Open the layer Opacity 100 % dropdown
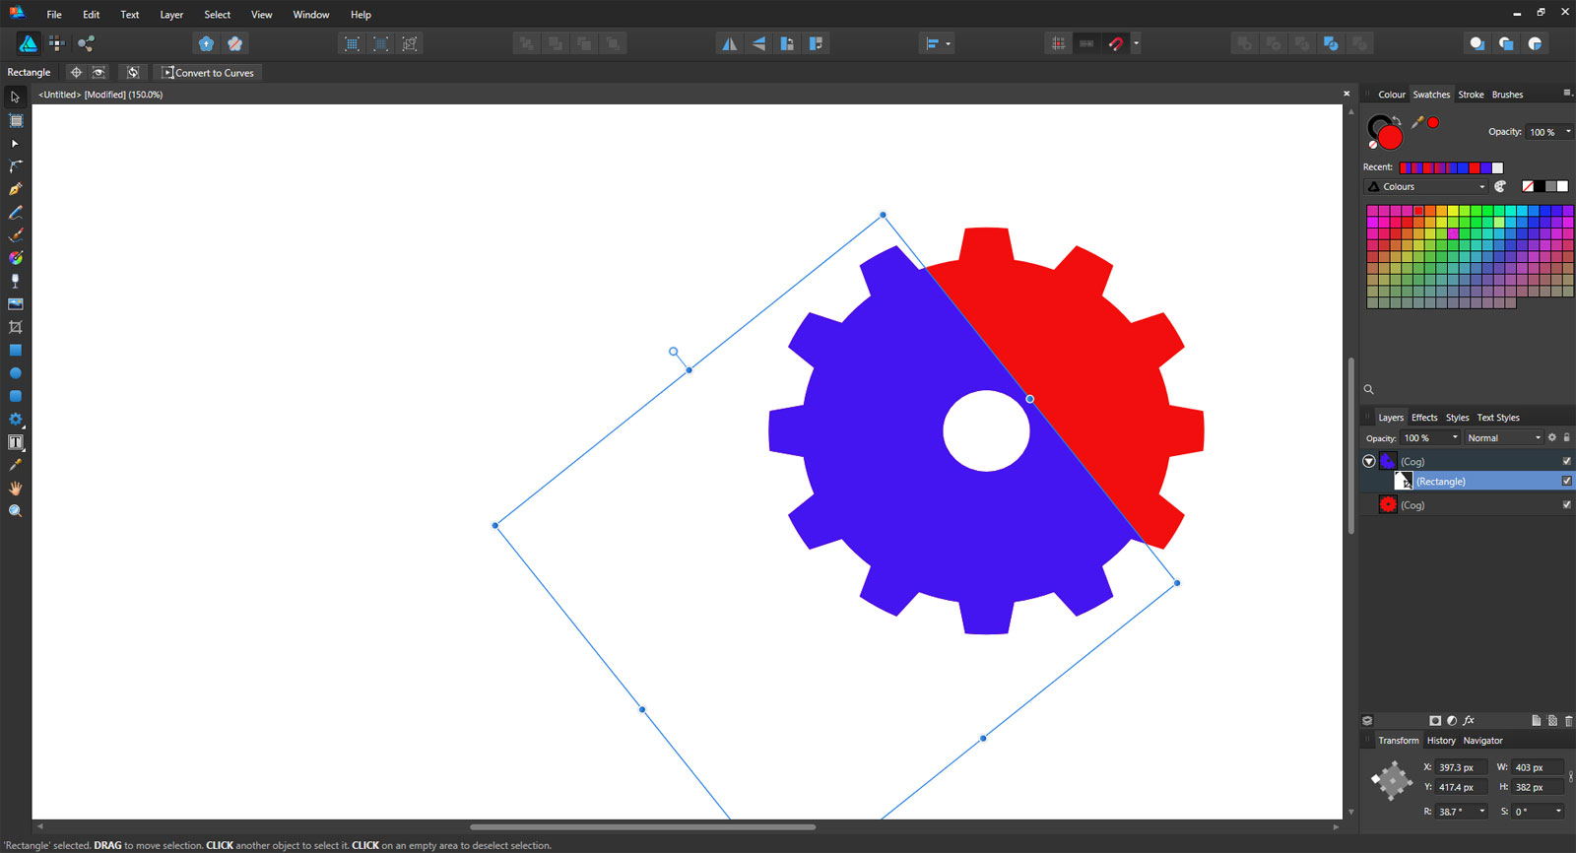Screen dimensions: 1576x853 (1430, 437)
